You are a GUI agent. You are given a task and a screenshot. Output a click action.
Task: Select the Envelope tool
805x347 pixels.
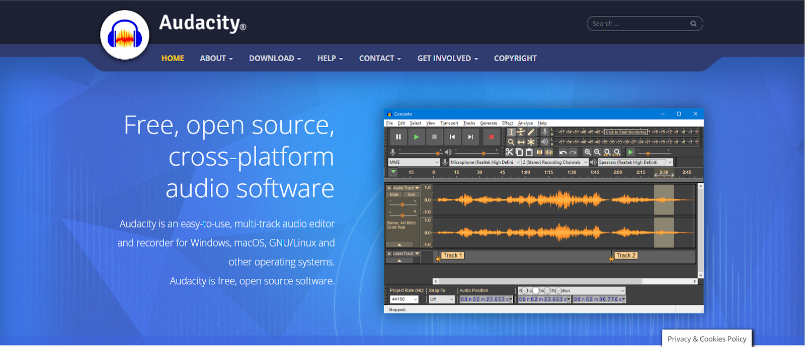(x=521, y=132)
